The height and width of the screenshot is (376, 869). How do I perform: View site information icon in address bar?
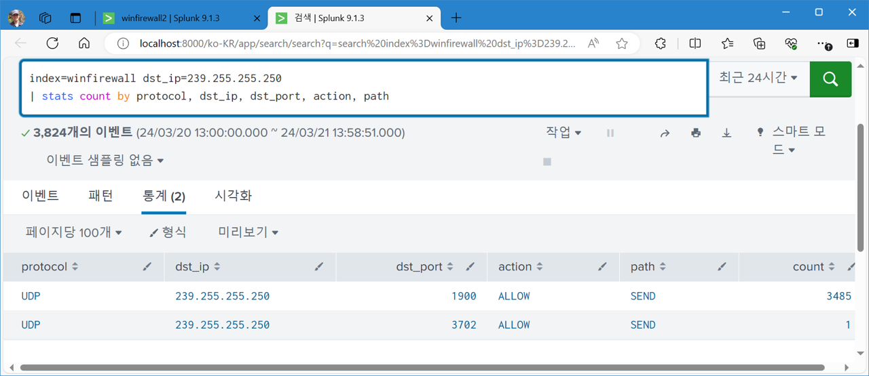point(123,43)
